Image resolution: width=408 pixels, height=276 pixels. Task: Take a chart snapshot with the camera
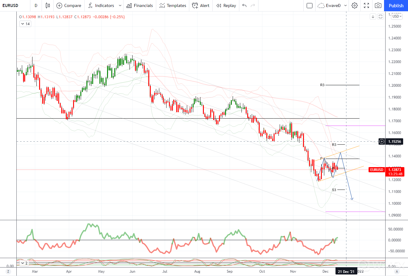378,5
